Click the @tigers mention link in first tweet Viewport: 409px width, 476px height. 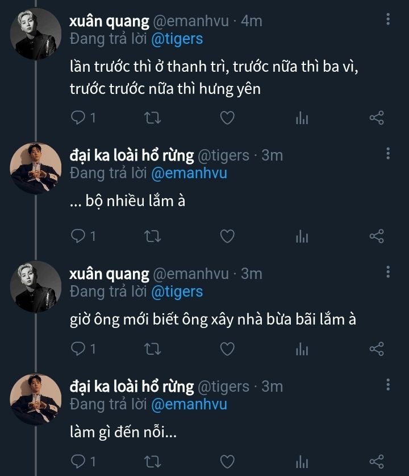point(177,39)
